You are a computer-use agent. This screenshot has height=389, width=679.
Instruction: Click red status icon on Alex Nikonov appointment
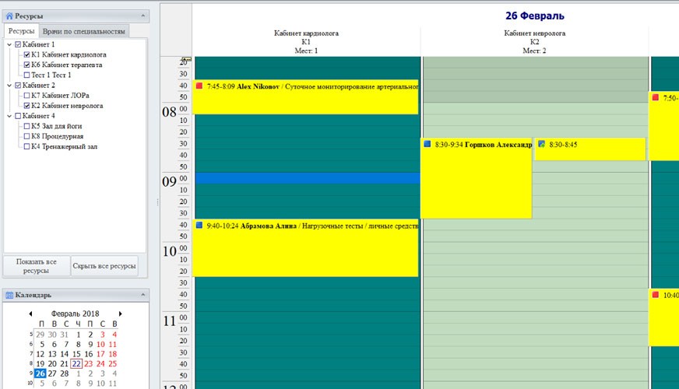click(x=199, y=86)
